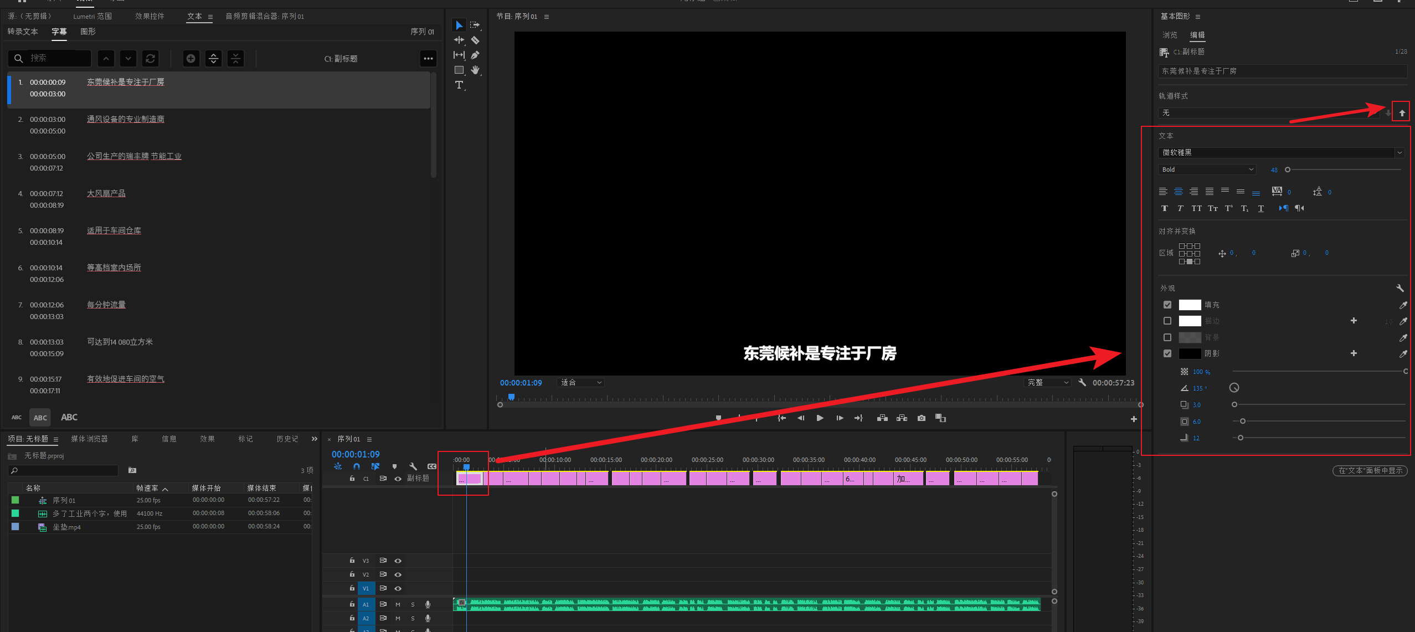Screen dimensions: 1415x632
Task: Switch to 转录文本 tab
Action: pos(23,32)
